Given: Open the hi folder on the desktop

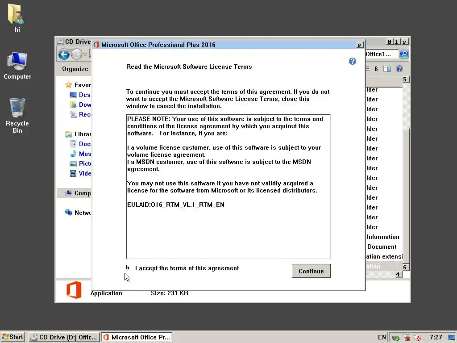Looking at the screenshot, I should 17,18.
